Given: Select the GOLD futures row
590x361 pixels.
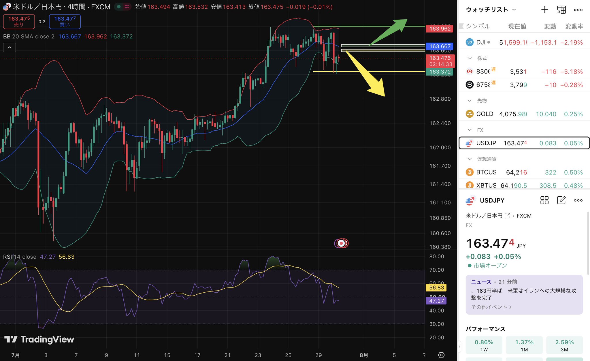Looking at the screenshot, I should pyautogui.click(x=524, y=114).
